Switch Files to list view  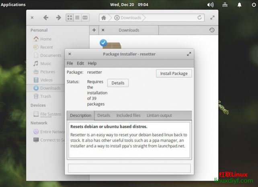77,18
